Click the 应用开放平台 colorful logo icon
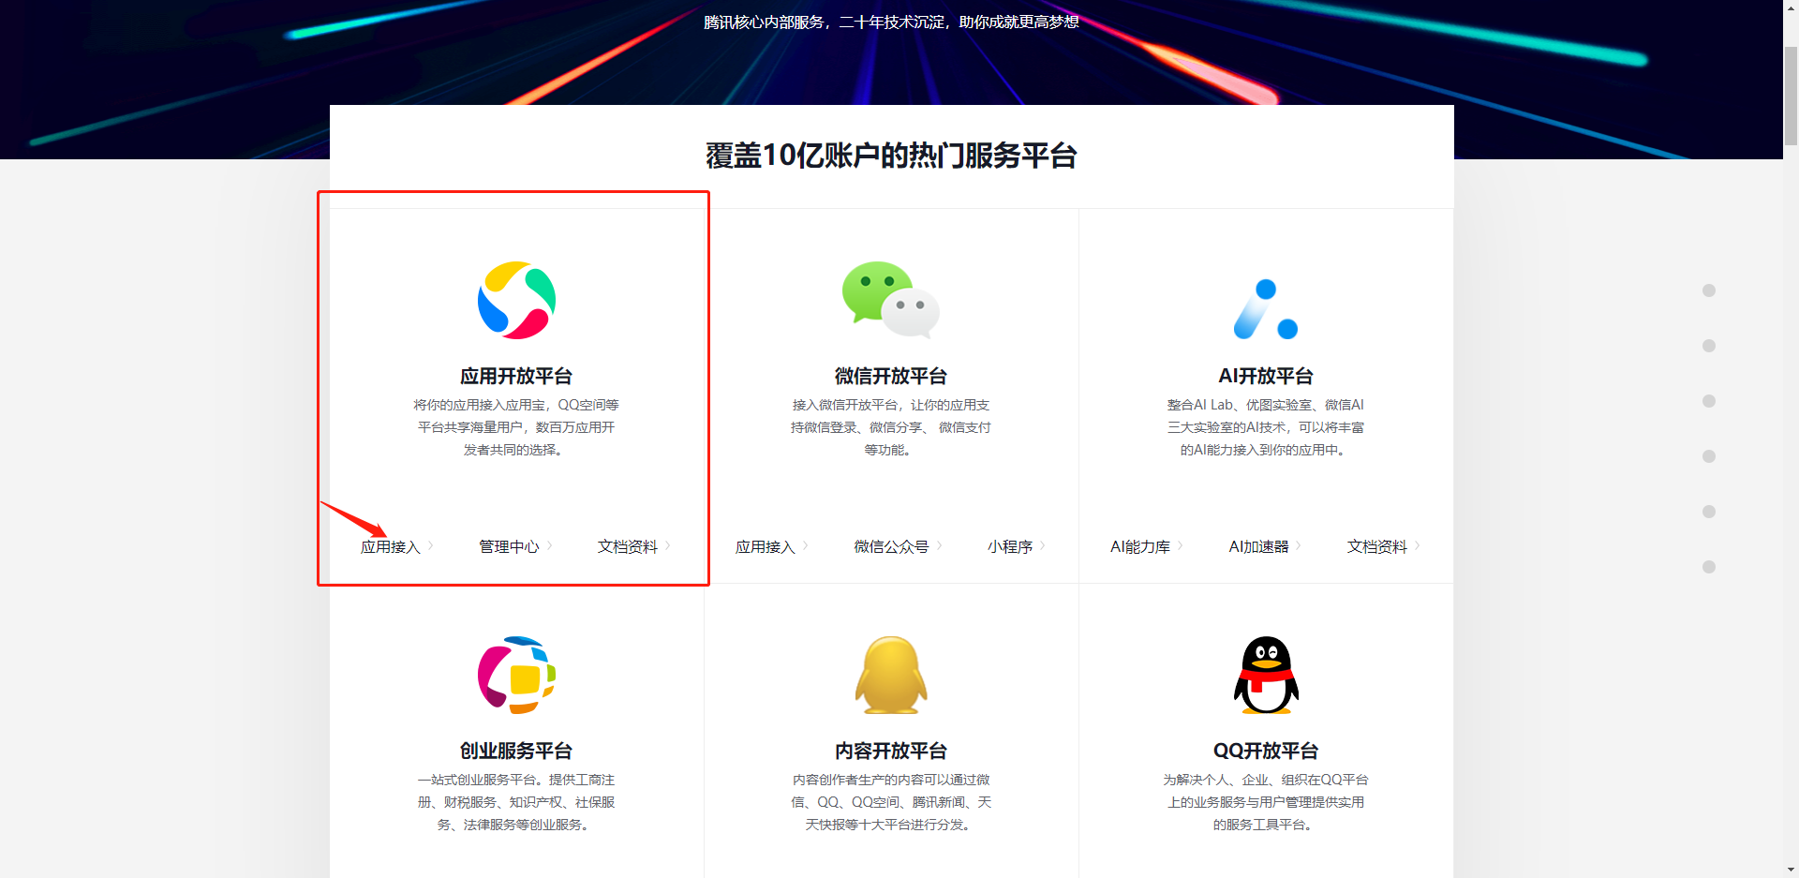The width and height of the screenshot is (1799, 878). 516,300
